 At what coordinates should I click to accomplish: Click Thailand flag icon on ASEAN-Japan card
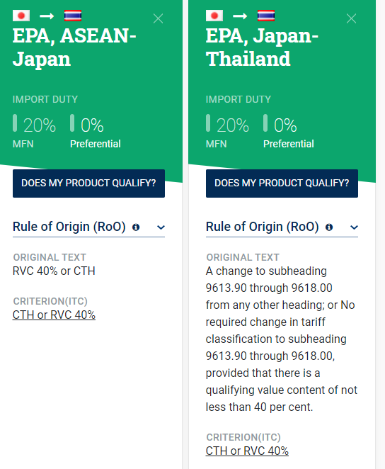73,16
